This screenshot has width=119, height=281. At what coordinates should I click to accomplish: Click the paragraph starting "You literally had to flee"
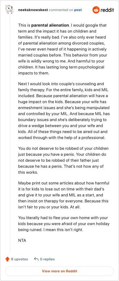[x=64, y=224]
